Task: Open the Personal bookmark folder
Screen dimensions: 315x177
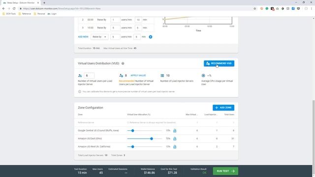Action: click(39, 14)
